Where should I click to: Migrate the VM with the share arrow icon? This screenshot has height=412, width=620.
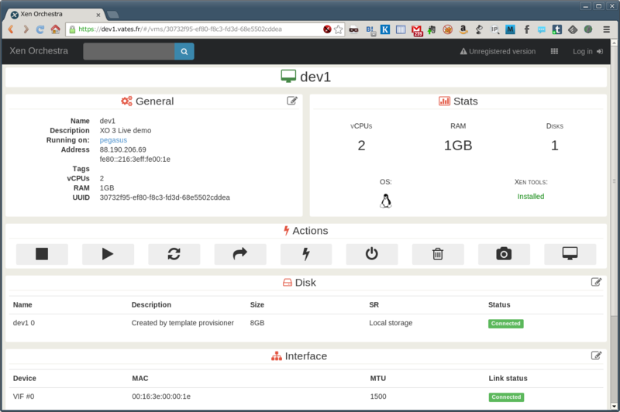pos(240,254)
